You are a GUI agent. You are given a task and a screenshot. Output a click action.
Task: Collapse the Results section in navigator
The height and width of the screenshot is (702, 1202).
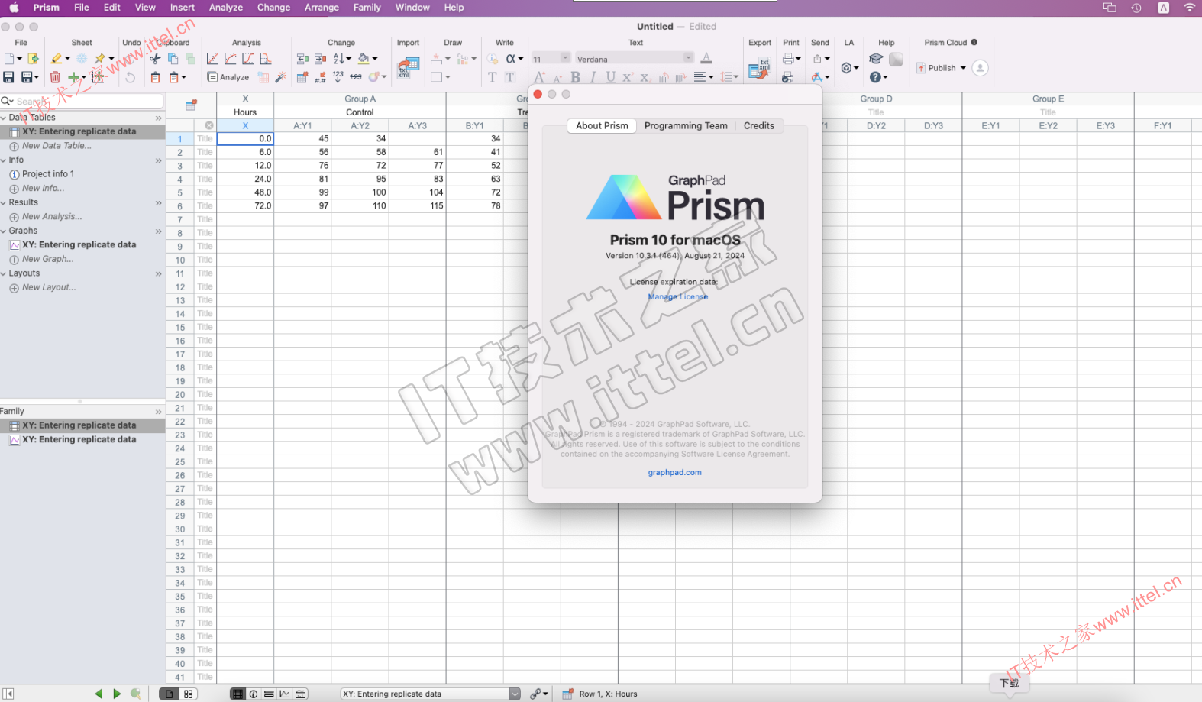[4, 202]
